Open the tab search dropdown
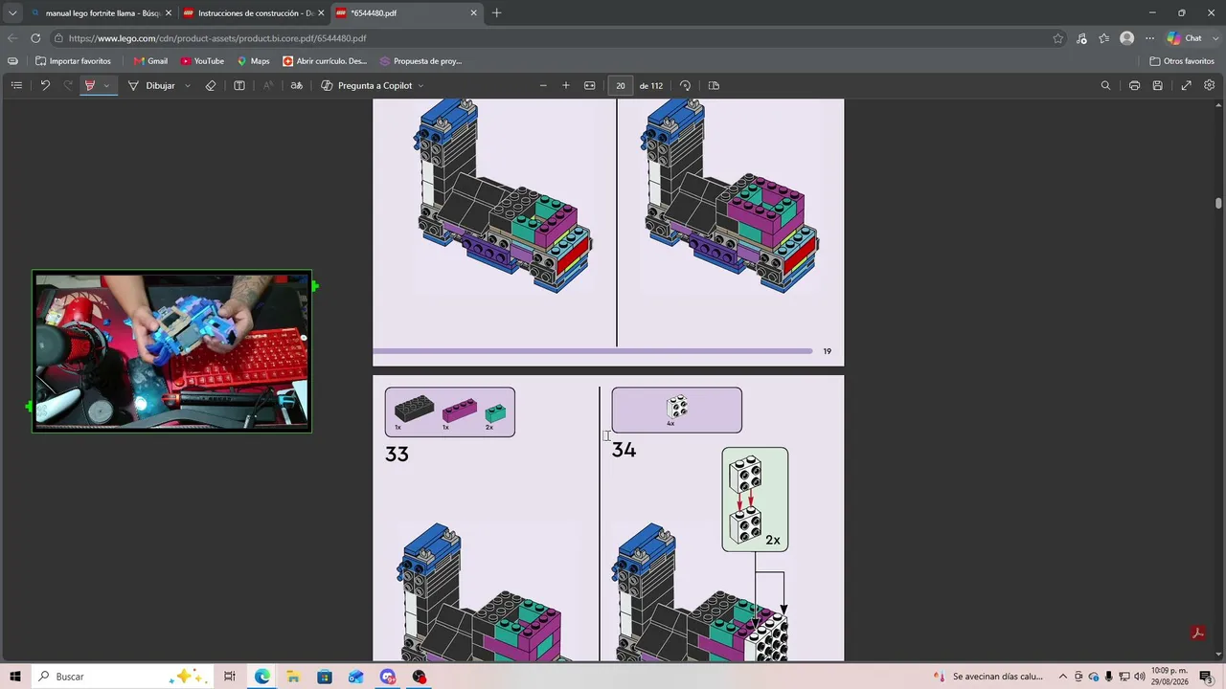 (12, 13)
